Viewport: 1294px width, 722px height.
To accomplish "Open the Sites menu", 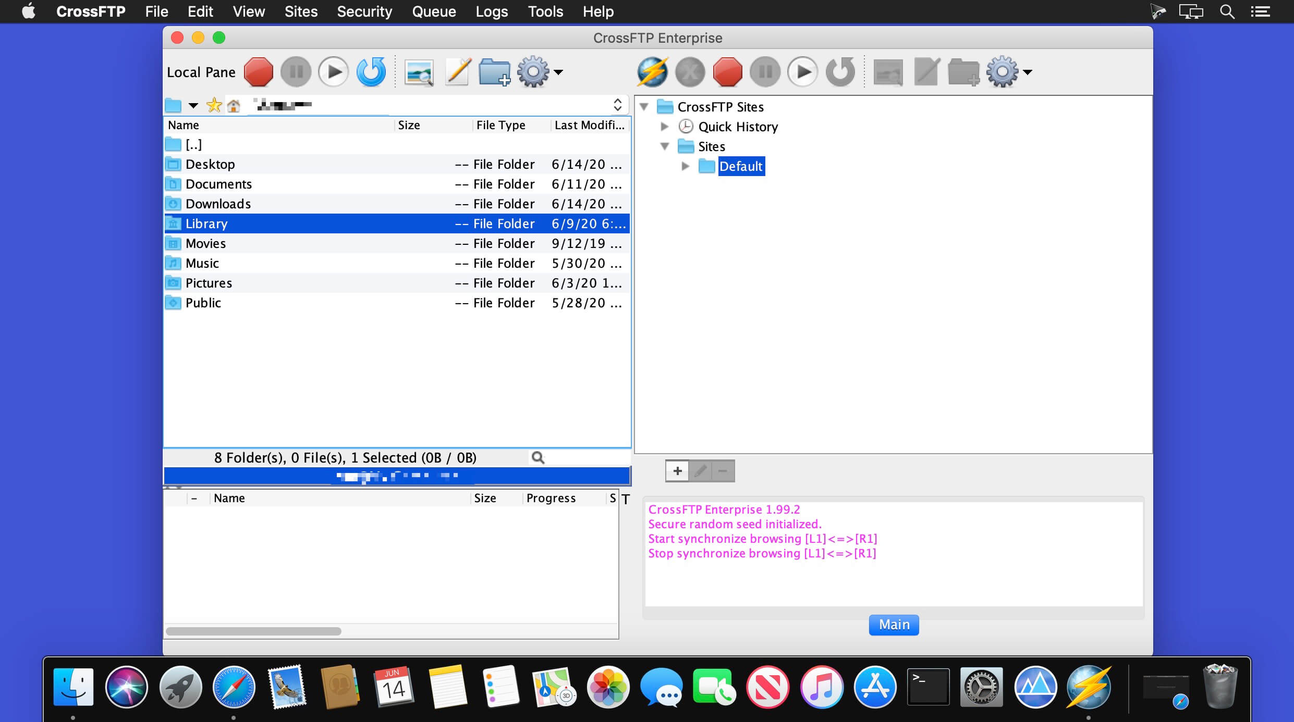I will coord(301,11).
